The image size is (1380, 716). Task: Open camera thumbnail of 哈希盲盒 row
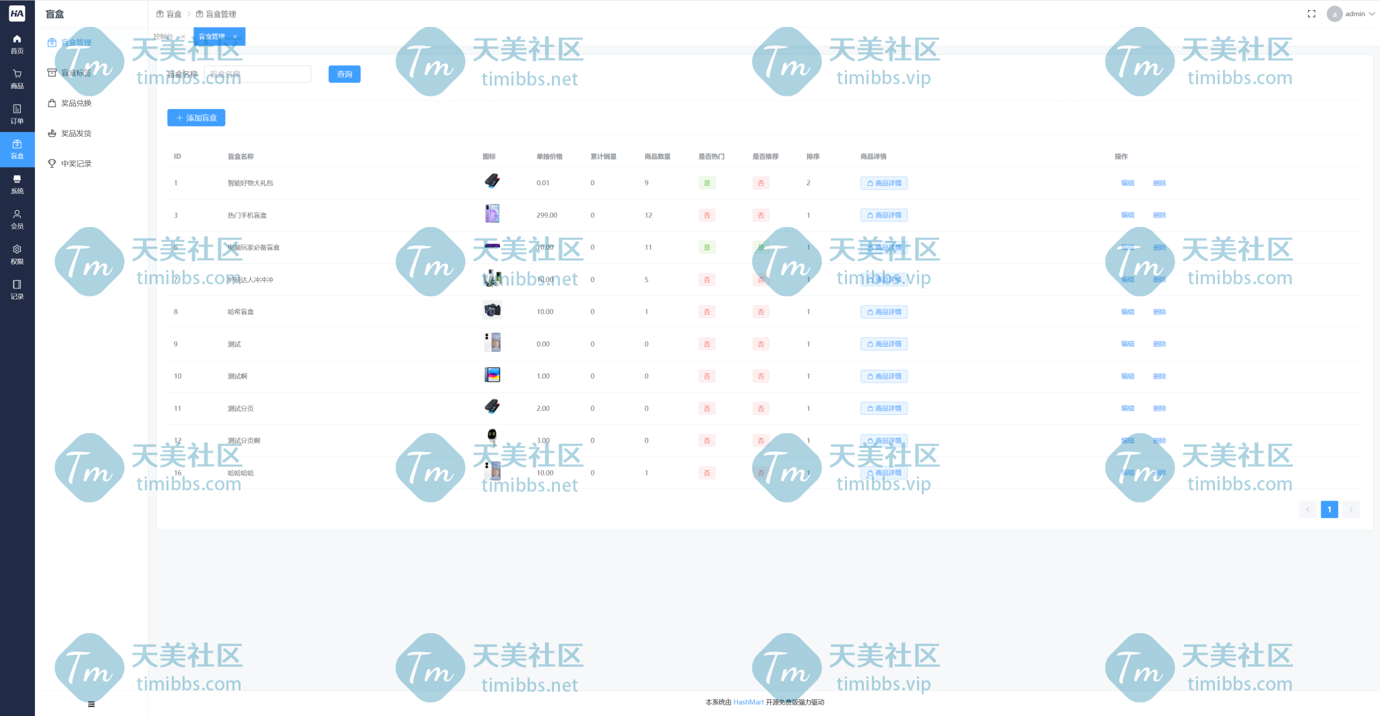pyautogui.click(x=492, y=311)
